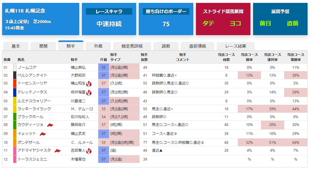Click jockey name 川島信二
Image resolution: width=311 pixels, height=170 pixels.
[78, 101]
